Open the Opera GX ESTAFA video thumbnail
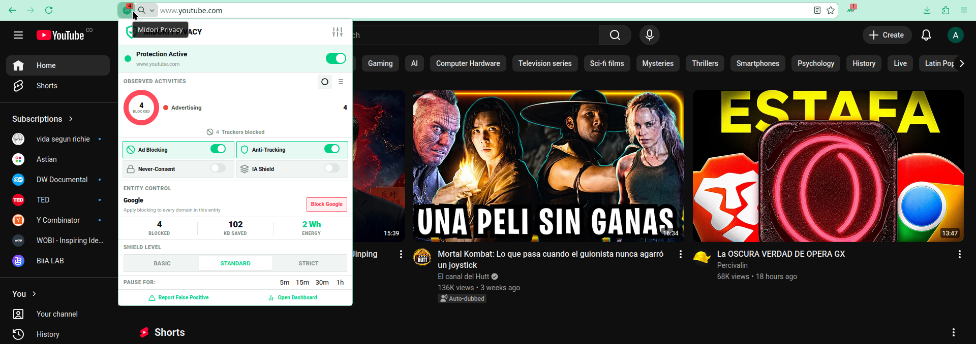 pyautogui.click(x=828, y=166)
